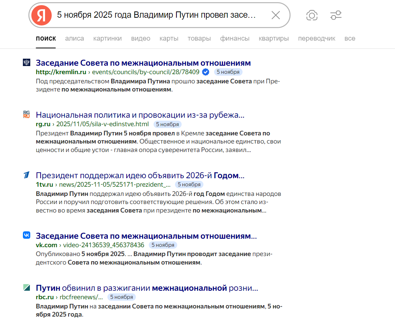395x321 pixels.
Task: Open image search via camera icon
Action: tap(312, 15)
